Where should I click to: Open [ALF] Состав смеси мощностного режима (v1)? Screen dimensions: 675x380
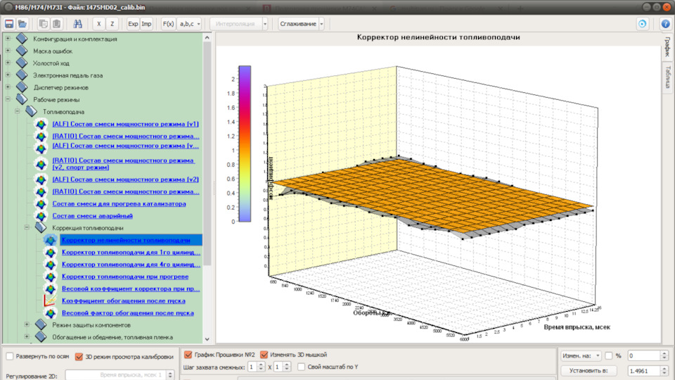click(125, 124)
